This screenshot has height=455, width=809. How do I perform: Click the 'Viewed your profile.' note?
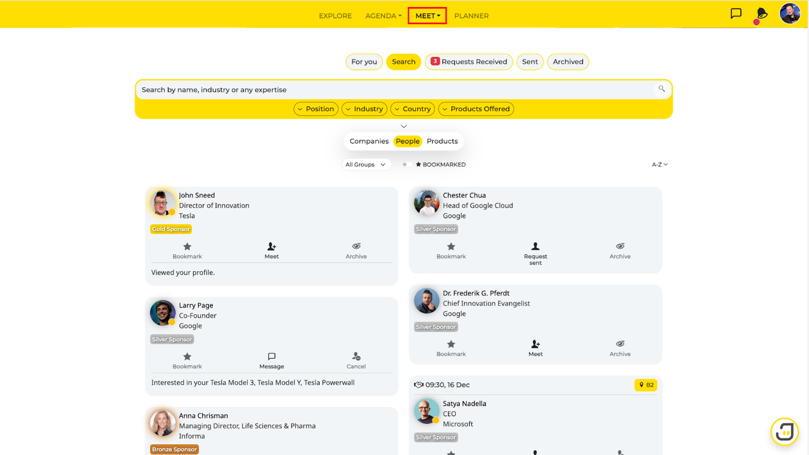click(183, 273)
